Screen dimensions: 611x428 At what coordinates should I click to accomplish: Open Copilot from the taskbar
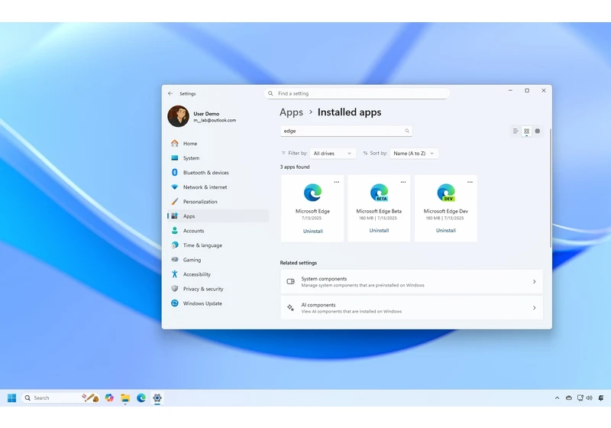pos(109,397)
